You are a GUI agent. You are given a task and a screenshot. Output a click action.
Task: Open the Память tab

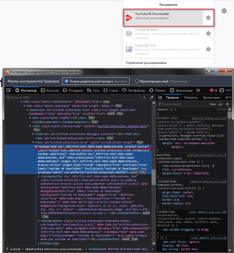pos(157,90)
